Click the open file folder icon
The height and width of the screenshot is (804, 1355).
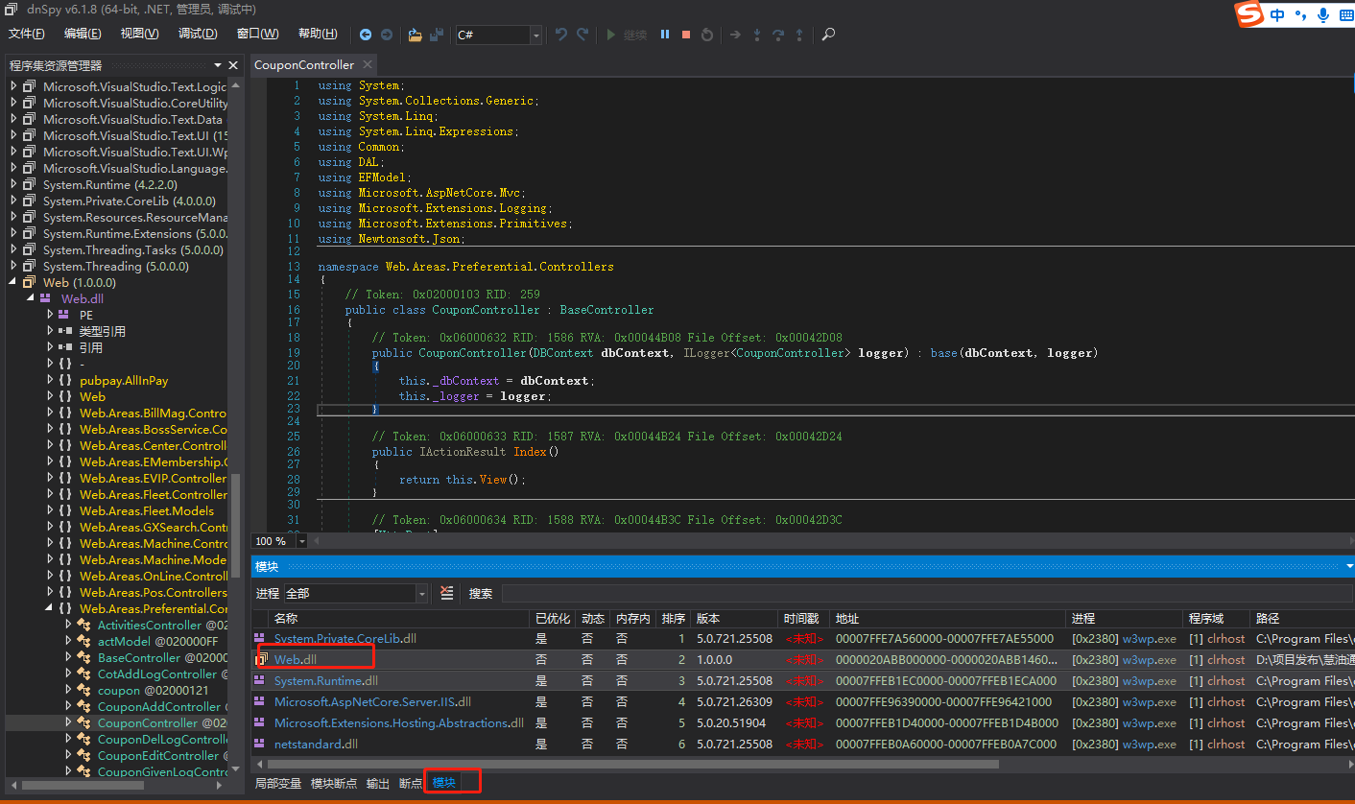tap(415, 35)
